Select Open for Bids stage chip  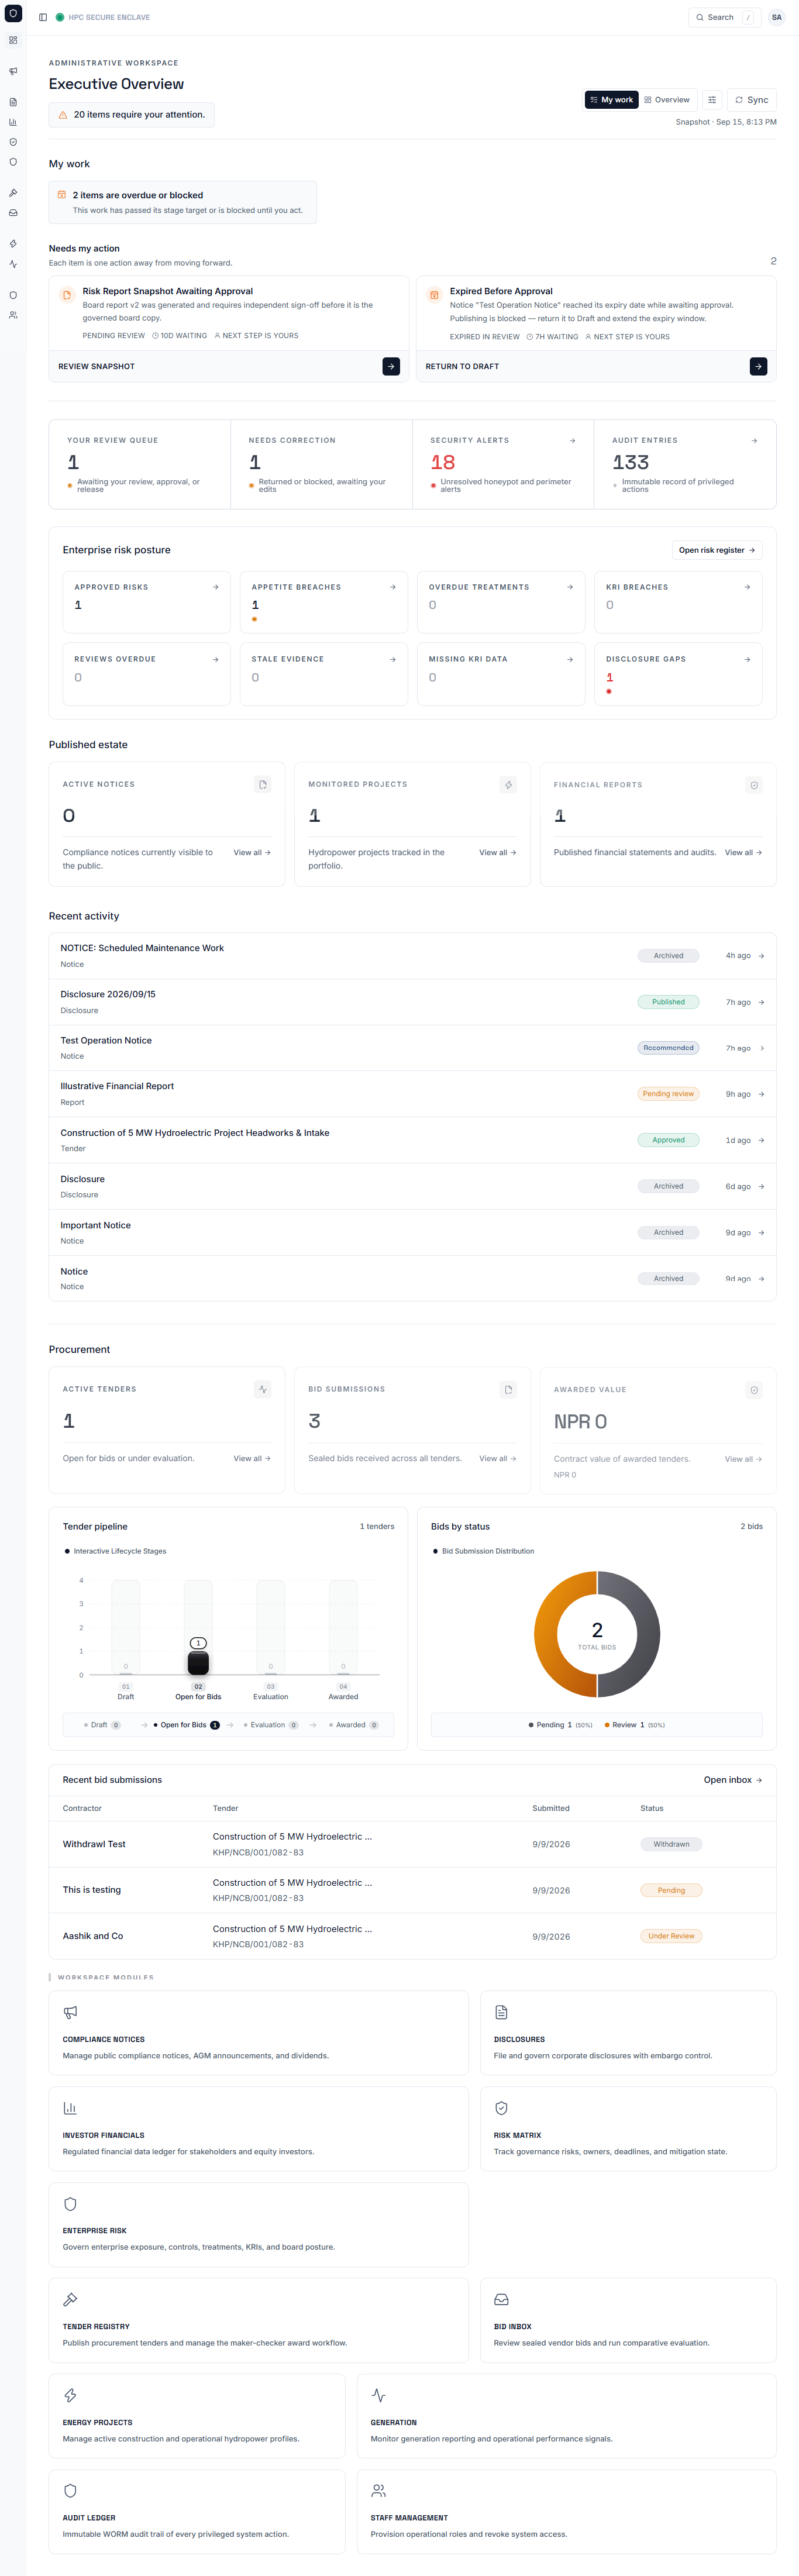pos(186,1725)
